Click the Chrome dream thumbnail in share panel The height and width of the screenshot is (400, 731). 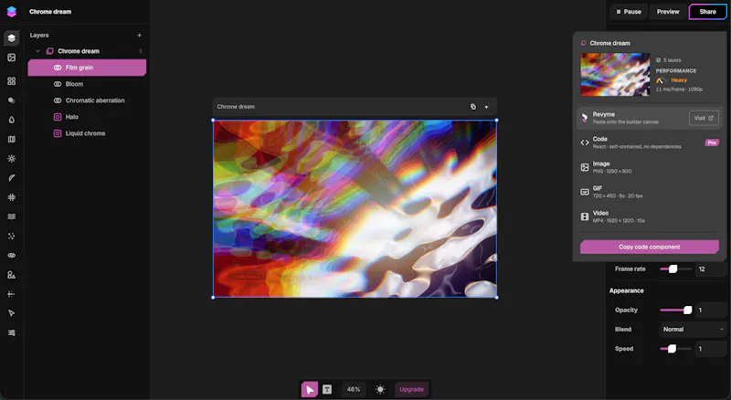(615, 75)
